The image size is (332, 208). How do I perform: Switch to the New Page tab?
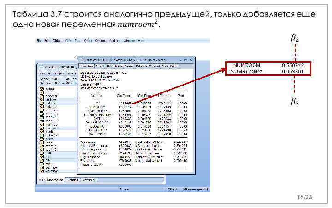[x=89, y=180]
